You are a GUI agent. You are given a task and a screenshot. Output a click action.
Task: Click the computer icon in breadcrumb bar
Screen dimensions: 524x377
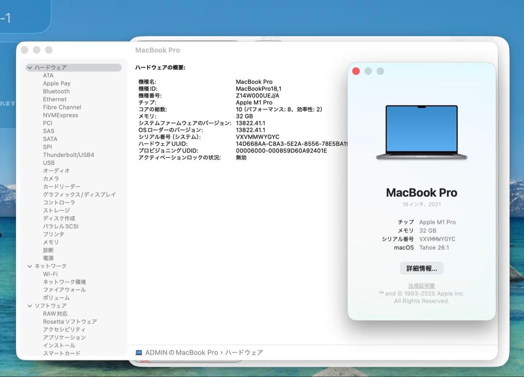point(138,352)
